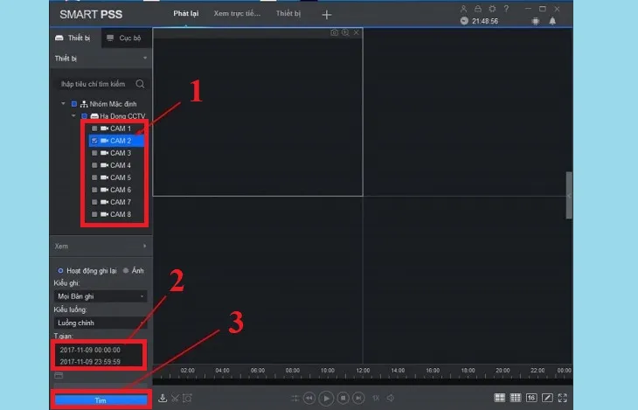Select the Ảnh radio button
This screenshot has height=410, width=638.
(x=126, y=270)
